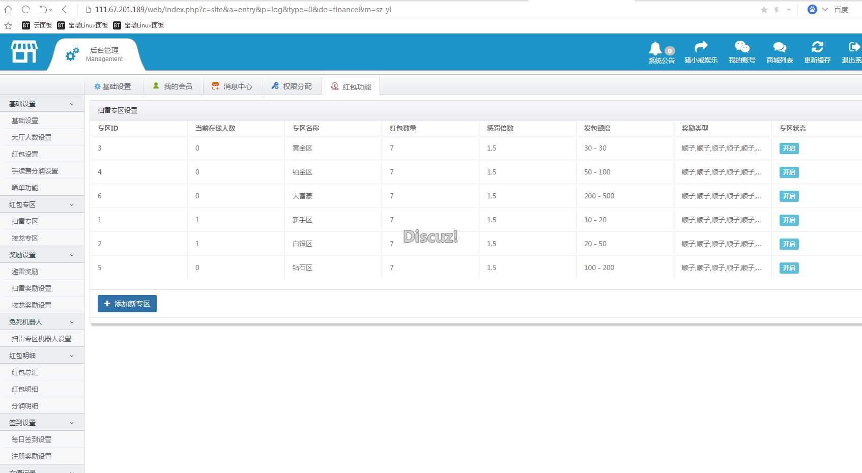Click the 退出系统 logout icon
This screenshot has width=862, height=473.
point(855,47)
